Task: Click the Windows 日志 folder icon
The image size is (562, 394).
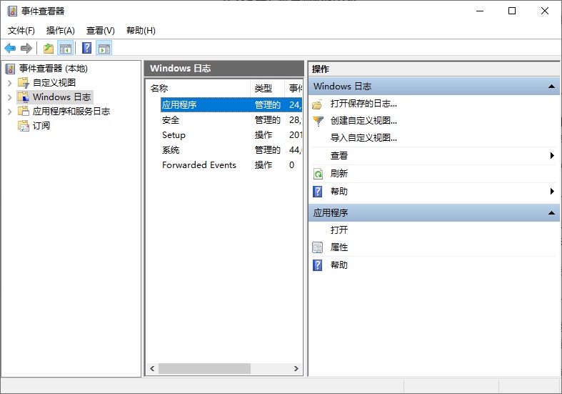Action: [24, 97]
